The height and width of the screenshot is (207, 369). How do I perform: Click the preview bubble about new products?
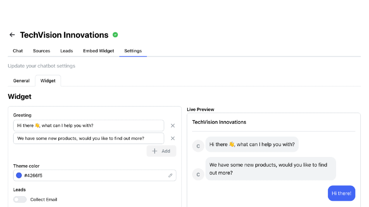click(x=271, y=169)
